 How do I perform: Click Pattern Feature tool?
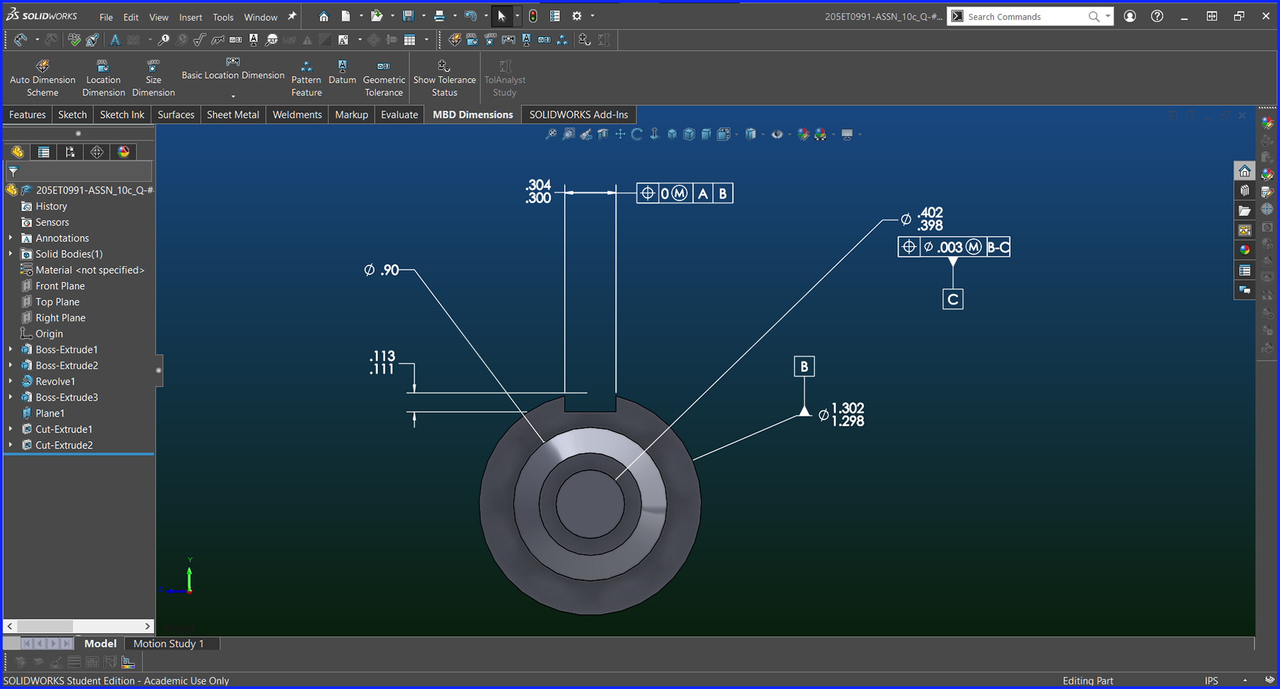[307, 79]
